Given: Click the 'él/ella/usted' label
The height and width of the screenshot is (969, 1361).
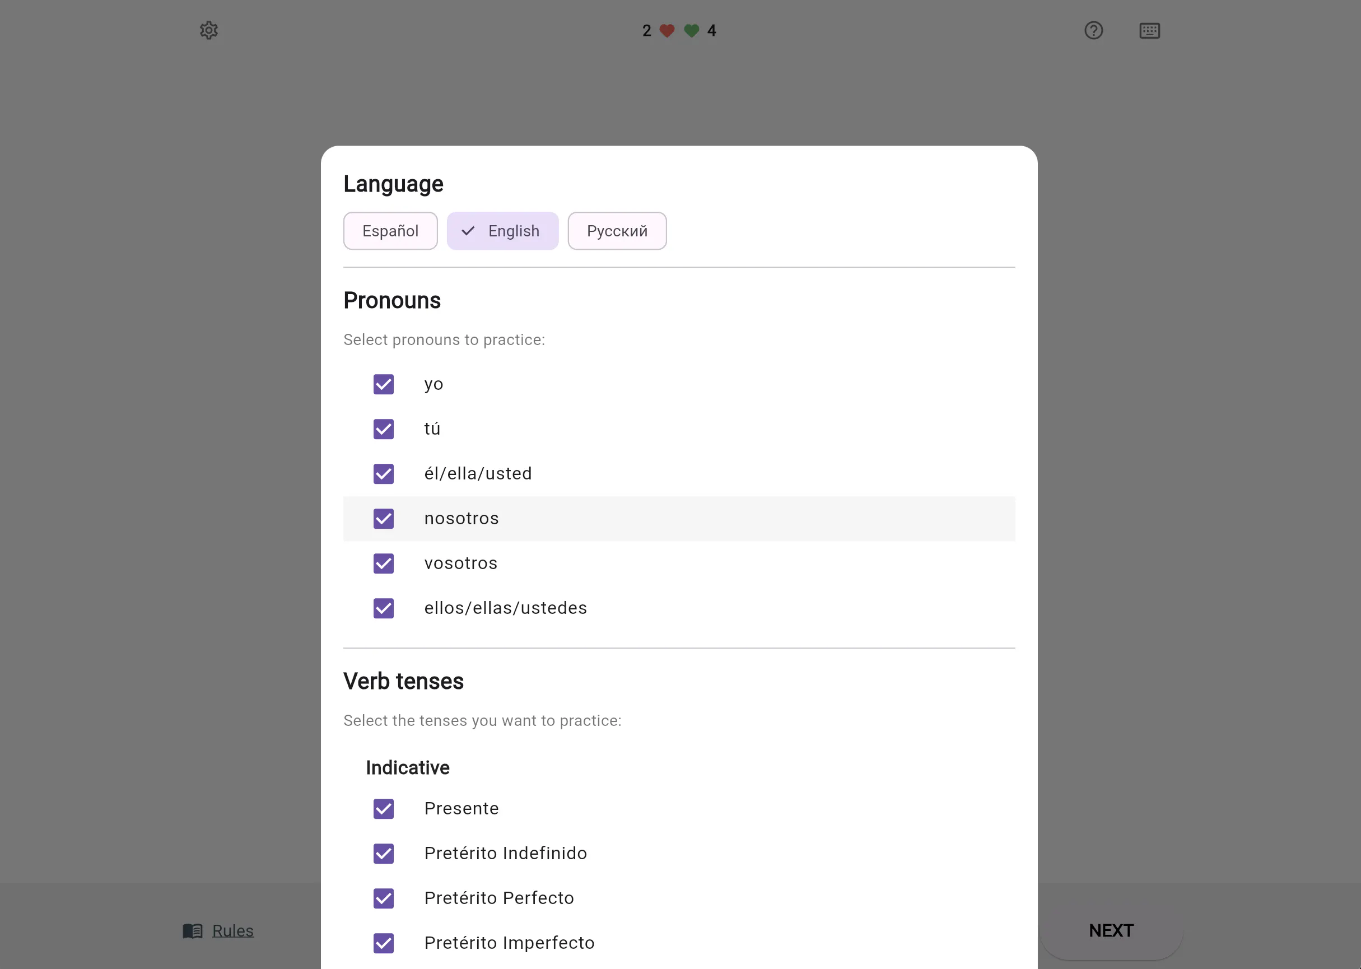Looking at the screenshot, I should (478, 474).
